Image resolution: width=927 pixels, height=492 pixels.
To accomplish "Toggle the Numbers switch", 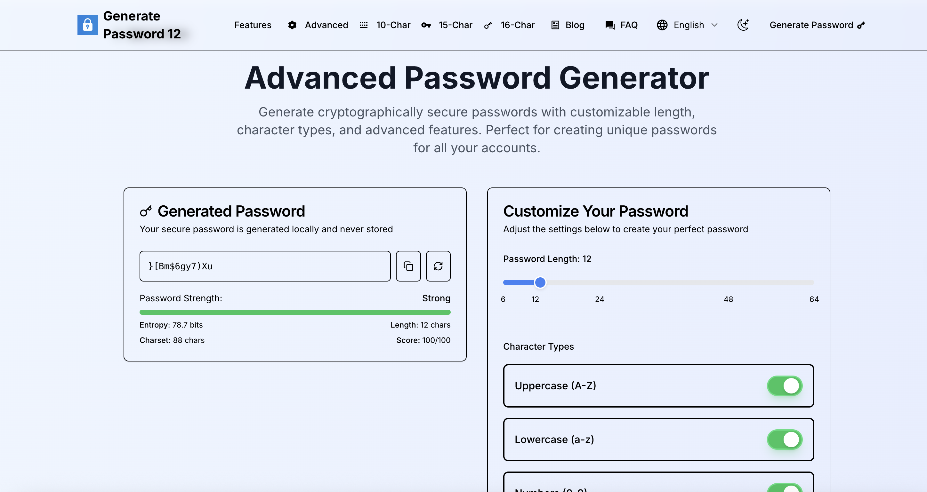I will 785,488.
